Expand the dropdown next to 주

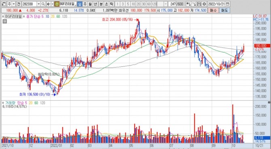click(x=14, y=4)
